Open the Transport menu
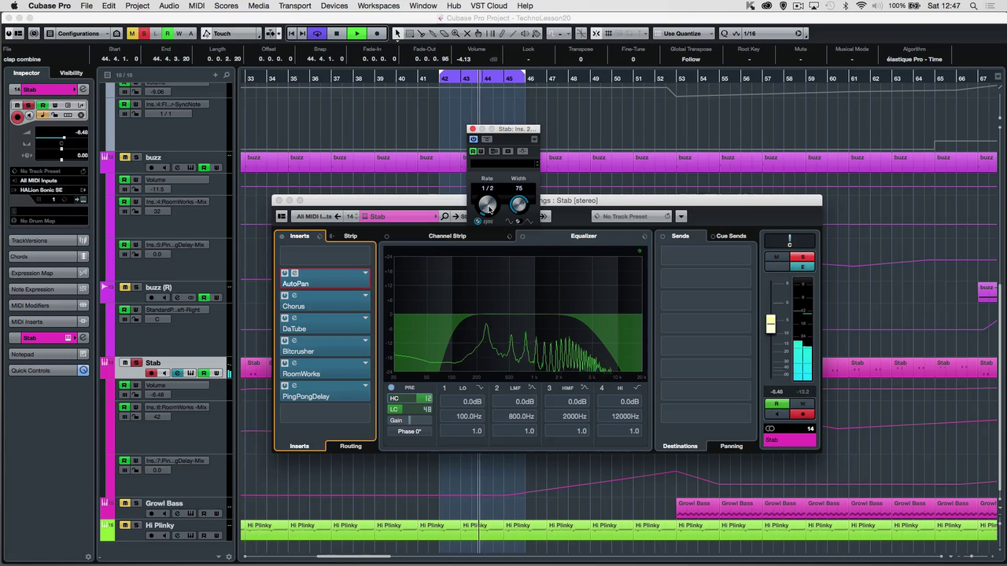Screen dimensions: 1007x566 [x=294, y=6]
